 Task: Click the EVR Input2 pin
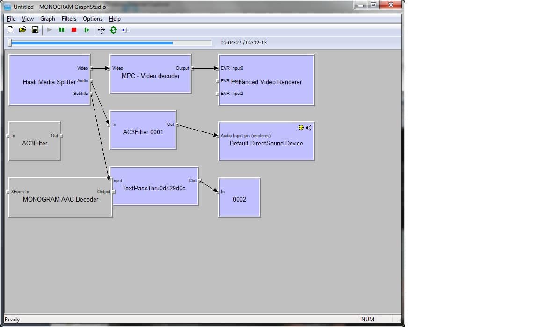tap(217, 94)
